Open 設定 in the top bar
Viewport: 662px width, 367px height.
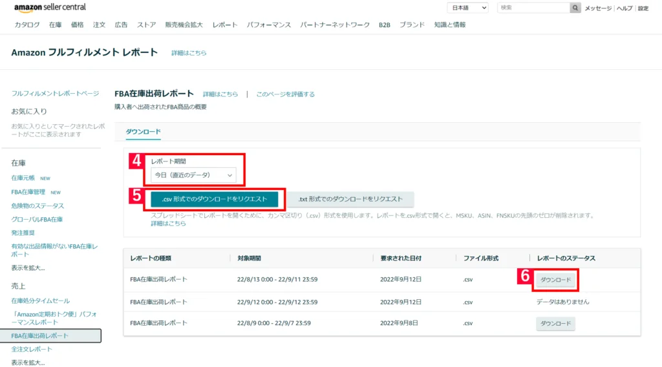(643, 8)
